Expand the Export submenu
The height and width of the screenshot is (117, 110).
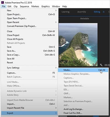pyautogui.click(x=29, y=113)
